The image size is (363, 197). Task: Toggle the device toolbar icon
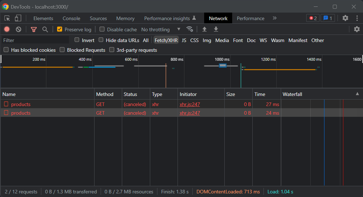click(18, 18)
